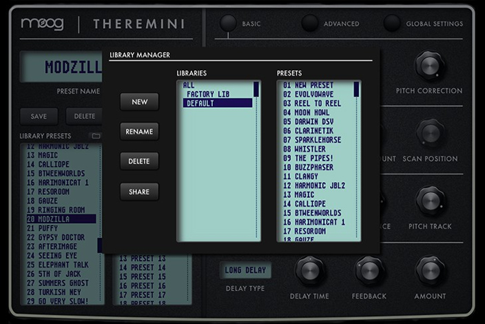Viewport: 485px width, 324px height.
Task: Adjust the delay Feedback knob
Action: click(x=369, y=271)
